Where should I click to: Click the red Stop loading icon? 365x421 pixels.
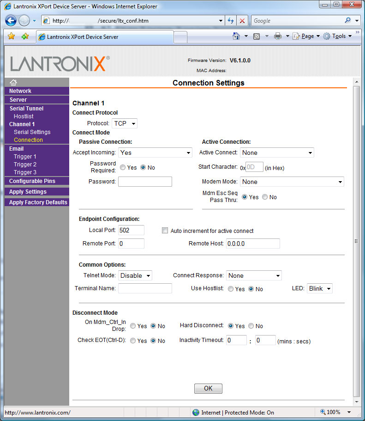click(x=242, y=21)
